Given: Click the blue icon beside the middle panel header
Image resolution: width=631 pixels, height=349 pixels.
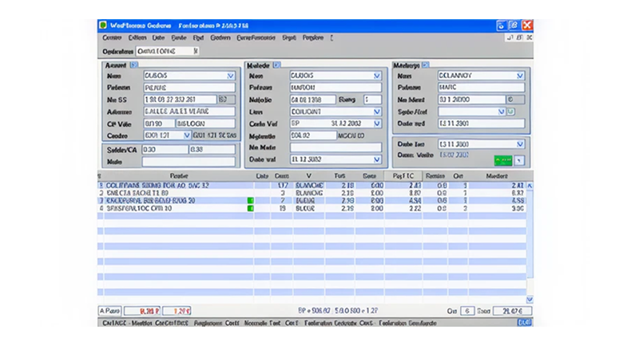Looking at the screenshot, I should [276, 65].
